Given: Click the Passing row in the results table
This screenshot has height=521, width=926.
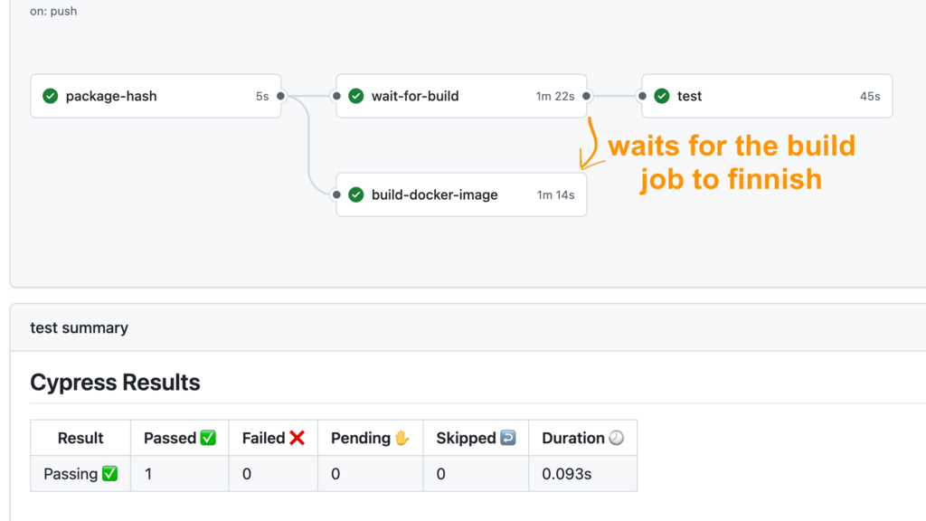Looking at the screenshot, I should (72, 473).
